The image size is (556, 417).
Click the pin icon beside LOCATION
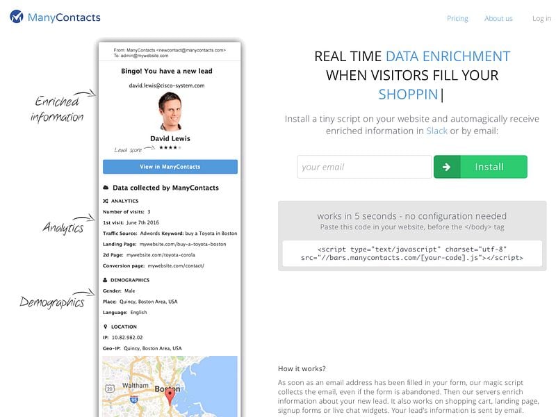(x=105, y=327)
